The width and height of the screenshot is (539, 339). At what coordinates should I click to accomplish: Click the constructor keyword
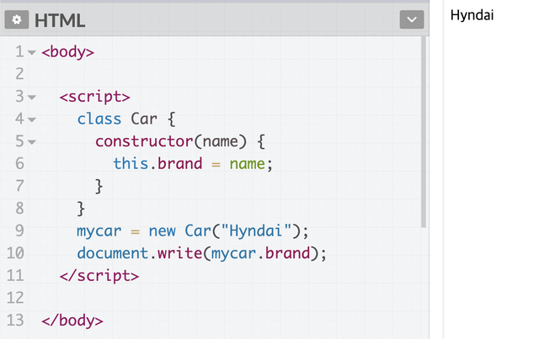click(144, 141)
